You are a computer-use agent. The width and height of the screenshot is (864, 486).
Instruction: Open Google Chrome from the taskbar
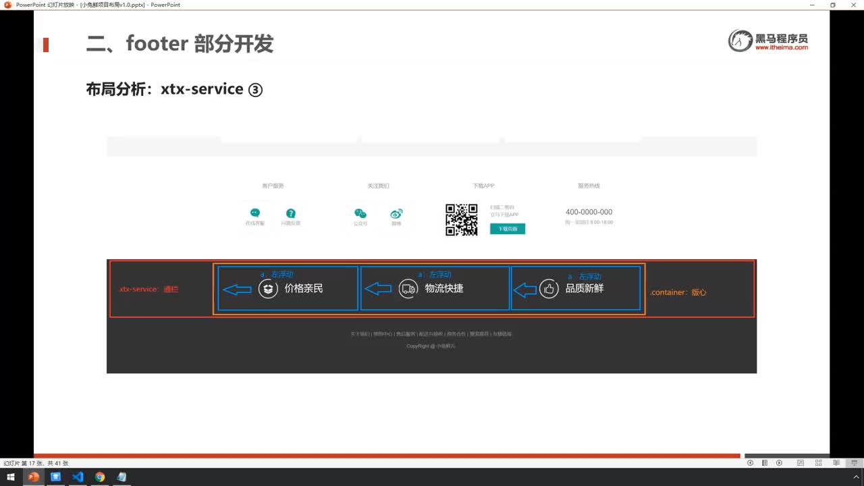100,477
